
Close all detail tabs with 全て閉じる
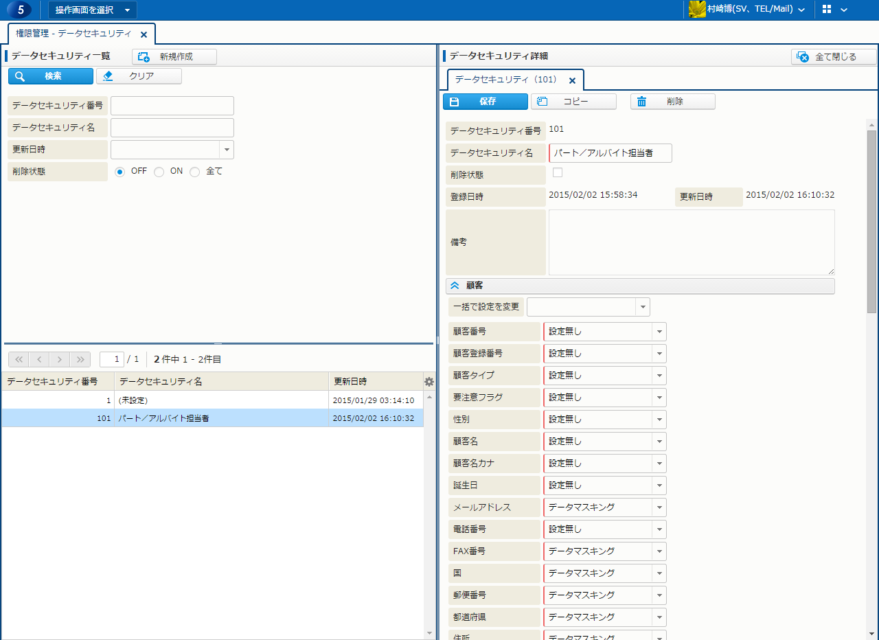[x=834, y=57]
